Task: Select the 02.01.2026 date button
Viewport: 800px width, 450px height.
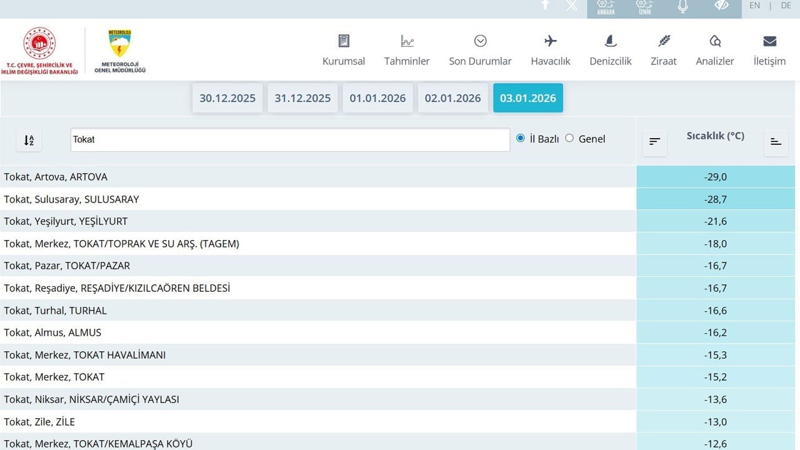Action: coord(452,98)
